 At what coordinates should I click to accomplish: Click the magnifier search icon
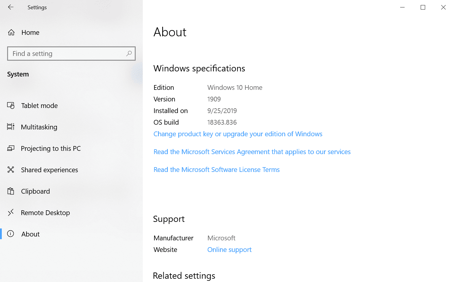pos(129,54)
